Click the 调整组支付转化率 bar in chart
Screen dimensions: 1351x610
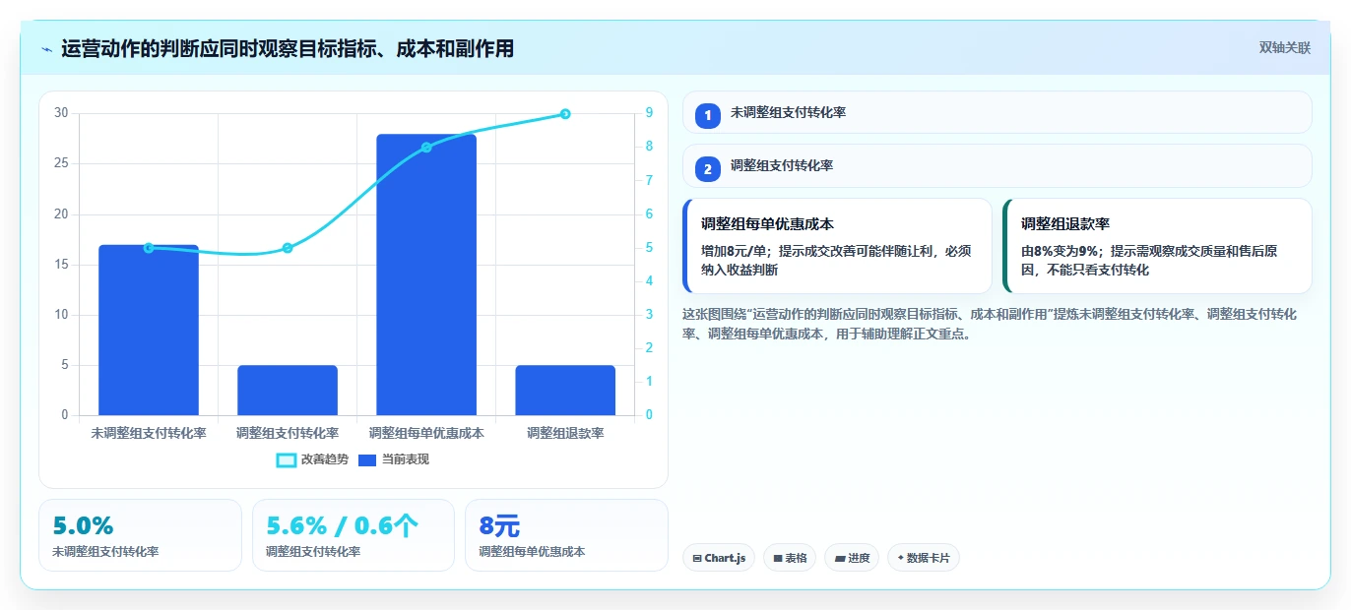[x=288, y=391]
